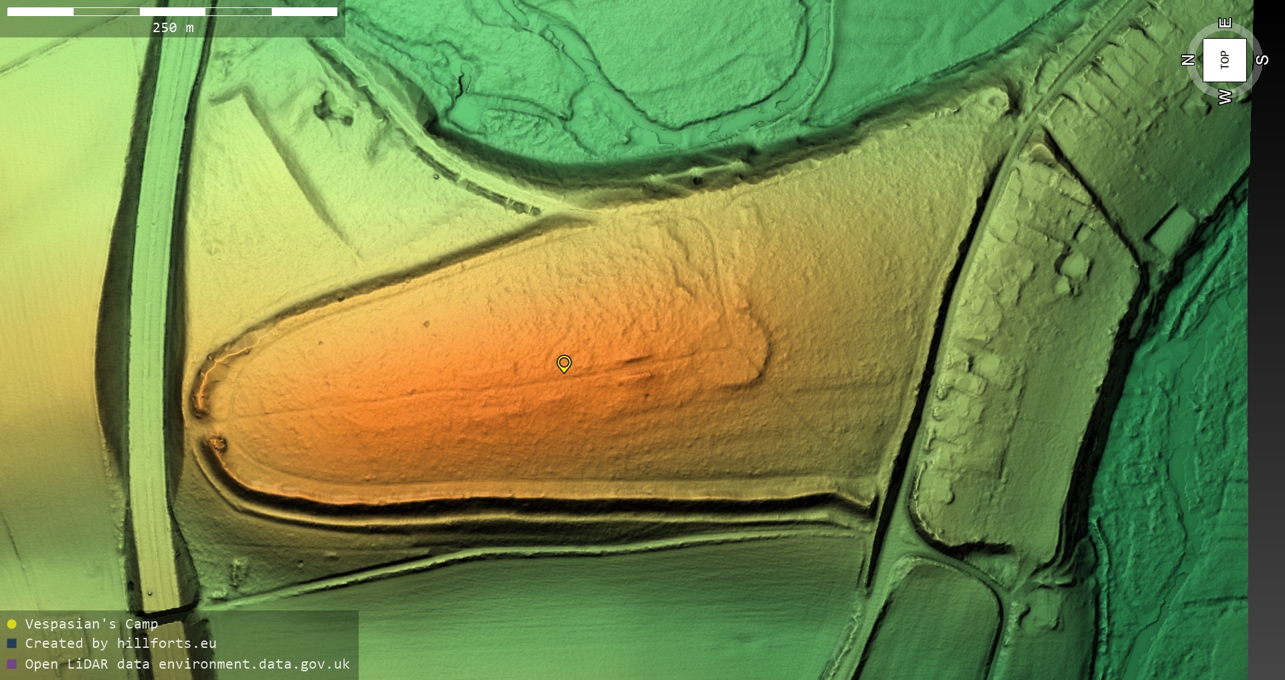Click the 250 m scale label
1285x680 pixels.
[x=173, y=27]
